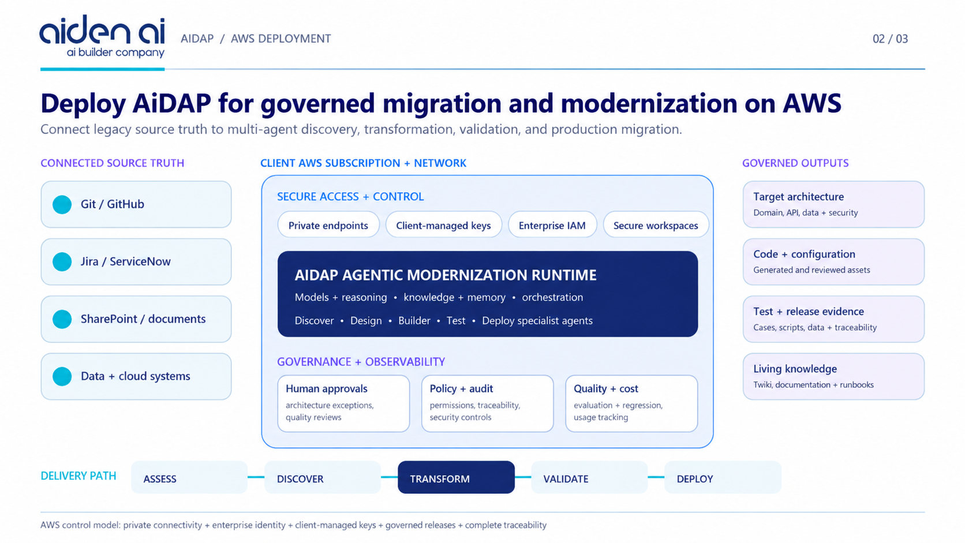The width and height of the screenshot is (965, 543).
Task: Open the Quality + cost card
Action: (x=631, y=403)
